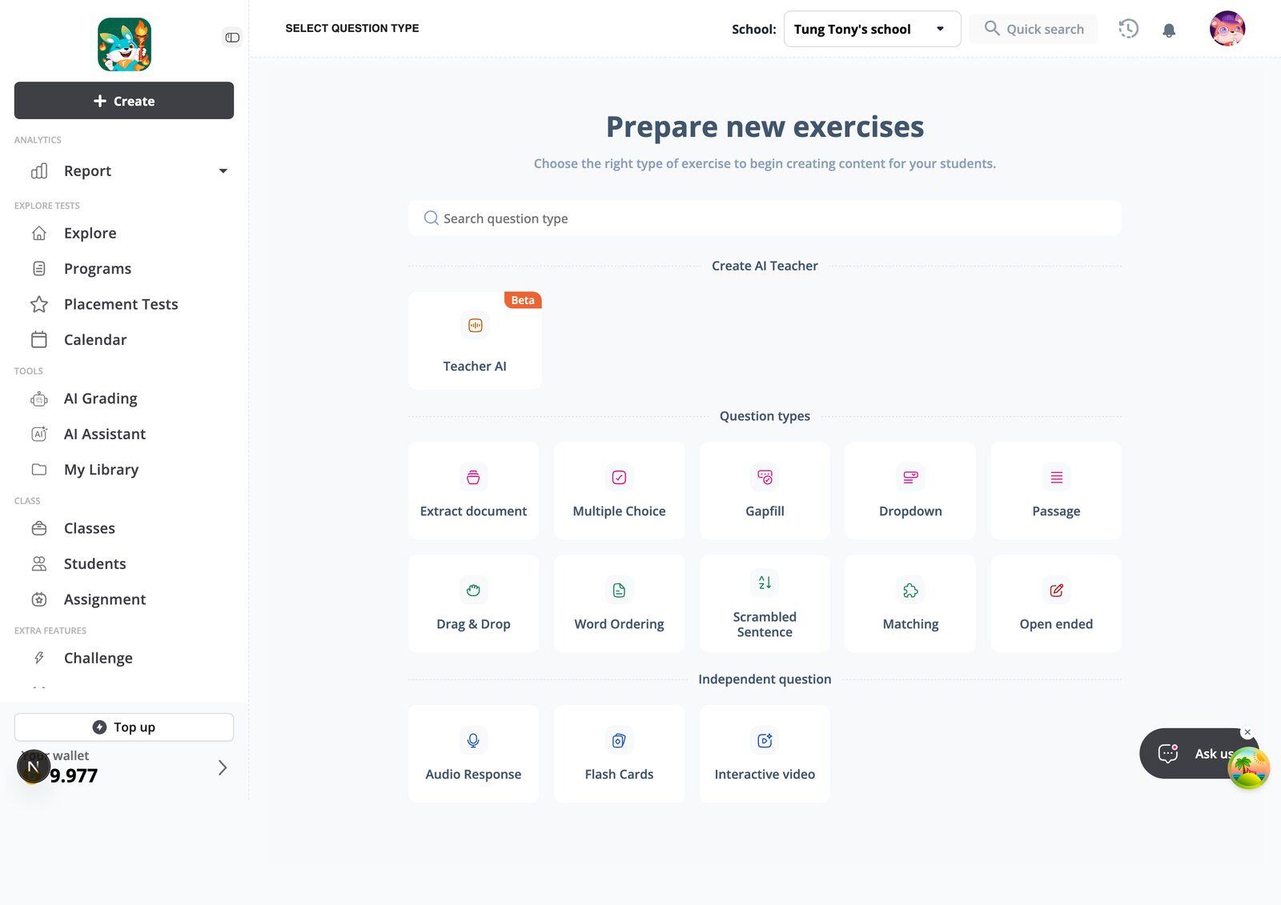Screen dimensions: 1281x905
Task: Expand the wallet details chevron
Action: (x=223, y=768)
